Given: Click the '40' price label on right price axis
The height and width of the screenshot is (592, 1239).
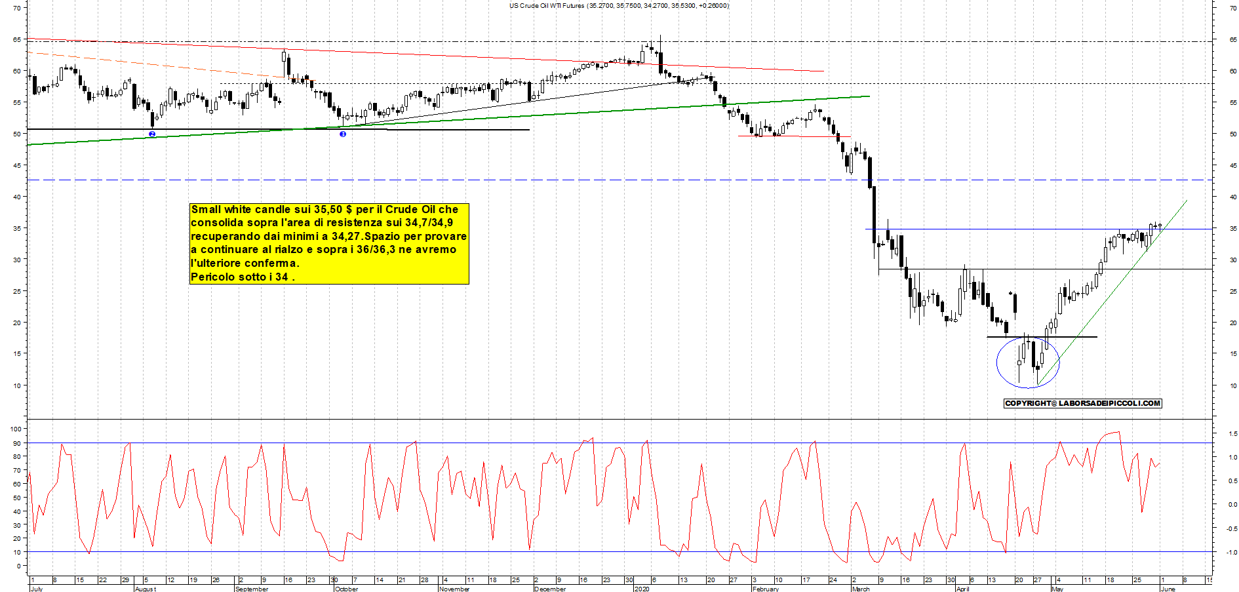Looking at the screenshot, I should 1233,197.
